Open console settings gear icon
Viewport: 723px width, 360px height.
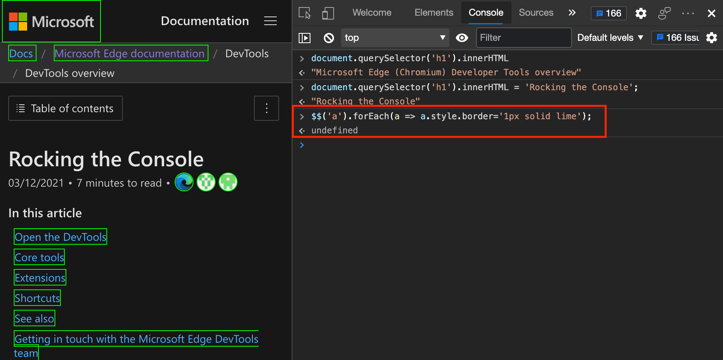[711, 38]
